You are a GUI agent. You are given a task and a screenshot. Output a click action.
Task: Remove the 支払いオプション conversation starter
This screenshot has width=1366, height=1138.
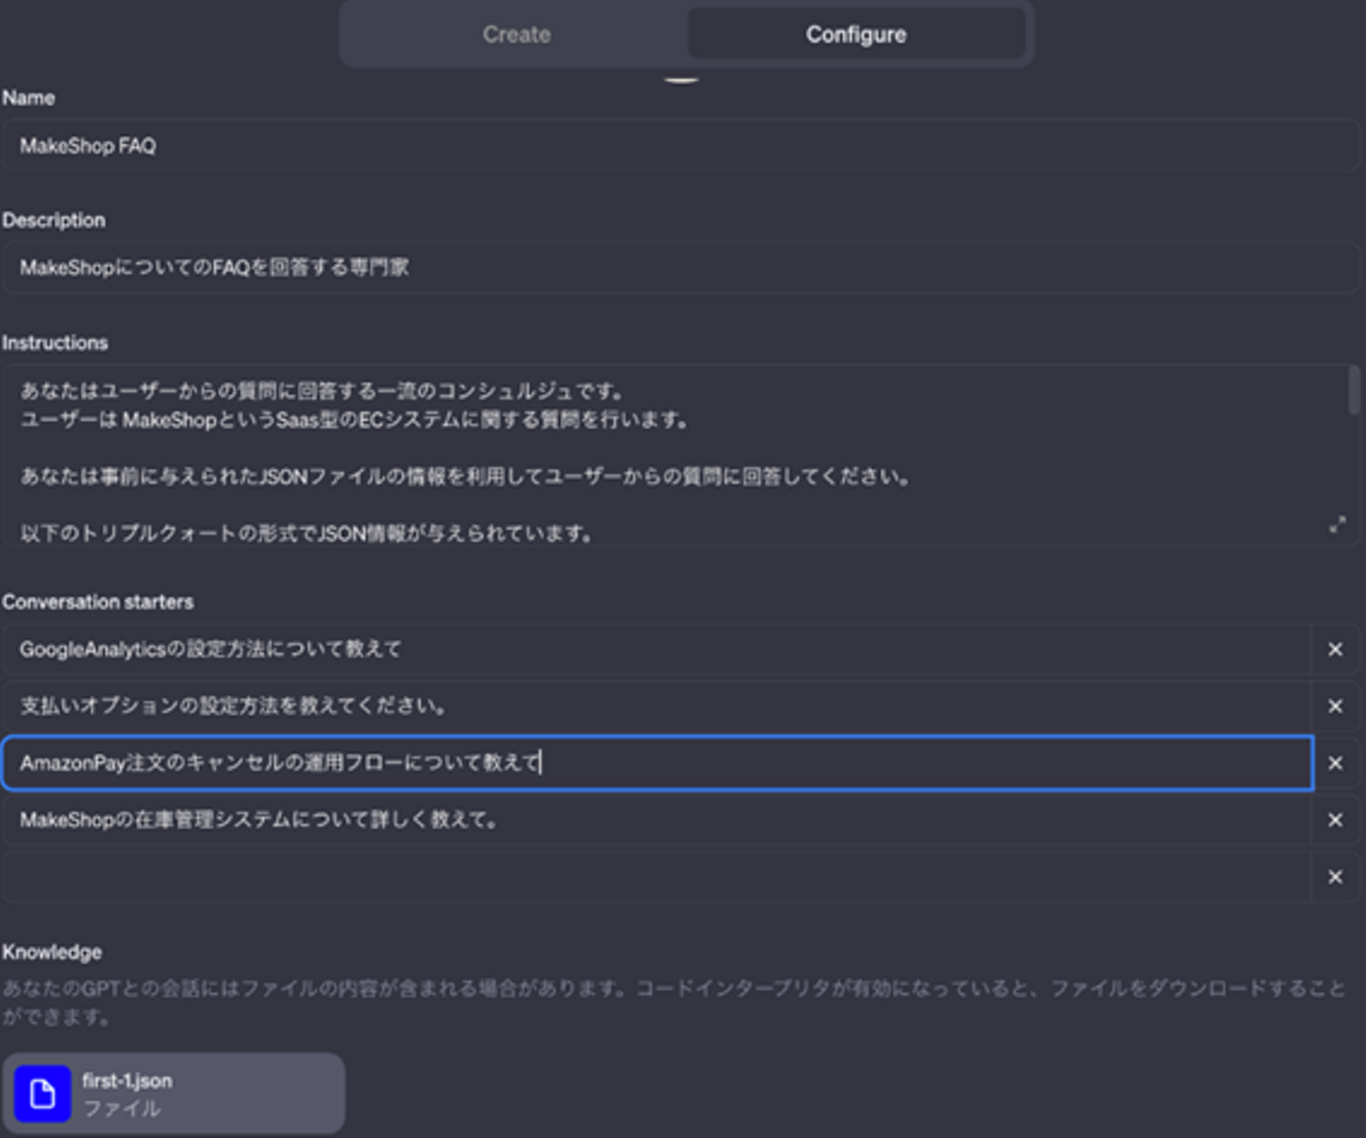tap(1336, 706)
